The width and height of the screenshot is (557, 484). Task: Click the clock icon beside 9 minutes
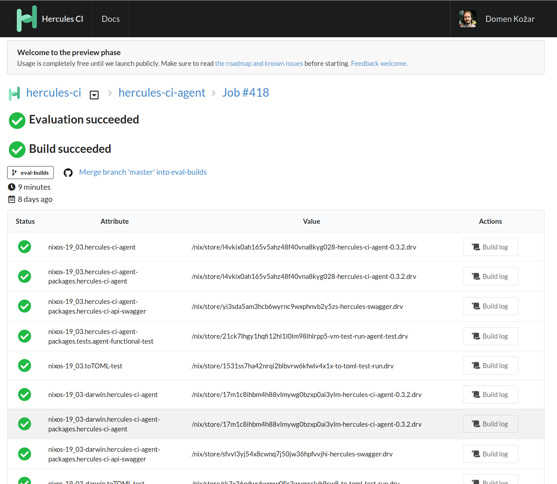[12, 187]
